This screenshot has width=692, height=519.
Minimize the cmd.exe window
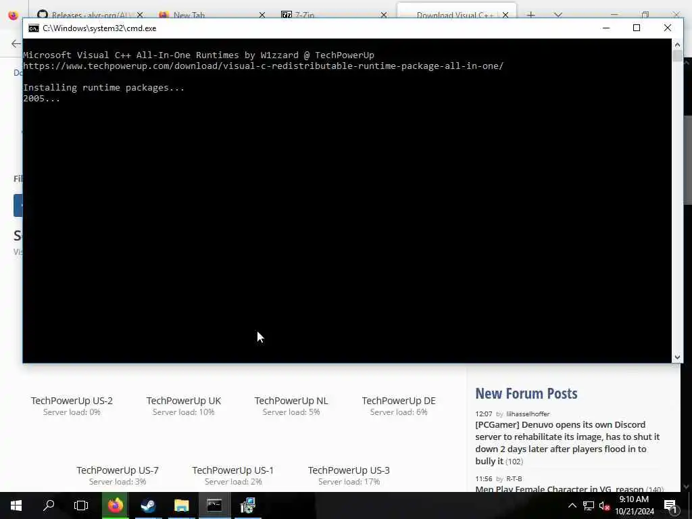[x=606, y=28]
